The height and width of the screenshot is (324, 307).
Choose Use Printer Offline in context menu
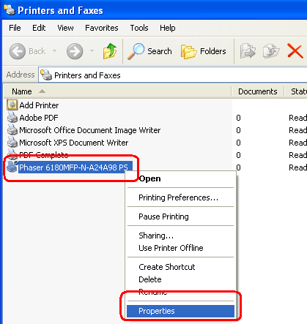pyautogui.click(x=180, y=248)
